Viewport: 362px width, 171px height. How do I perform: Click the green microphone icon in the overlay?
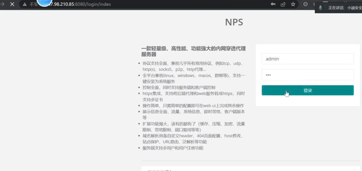pos(320,8)
